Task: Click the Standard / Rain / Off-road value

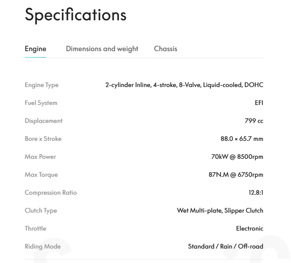Action: 225,247
